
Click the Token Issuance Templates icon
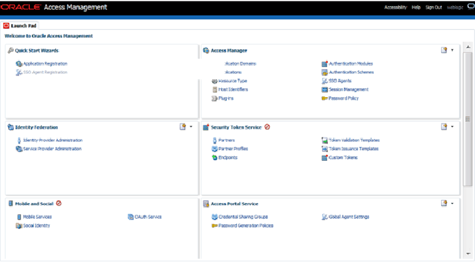(x=325, y=149)
